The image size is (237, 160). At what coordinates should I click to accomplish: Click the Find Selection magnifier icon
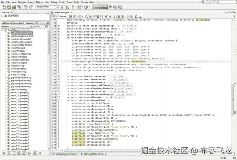pyautogui.click(x=86, y=16)
